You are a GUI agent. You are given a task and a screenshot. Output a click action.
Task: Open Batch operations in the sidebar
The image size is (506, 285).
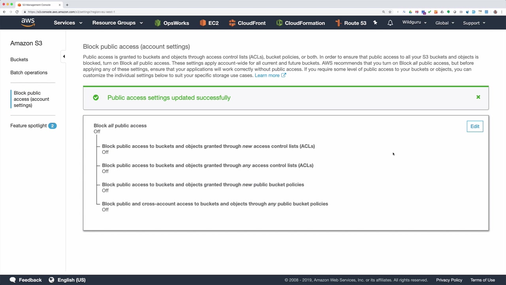coord(29,72)
